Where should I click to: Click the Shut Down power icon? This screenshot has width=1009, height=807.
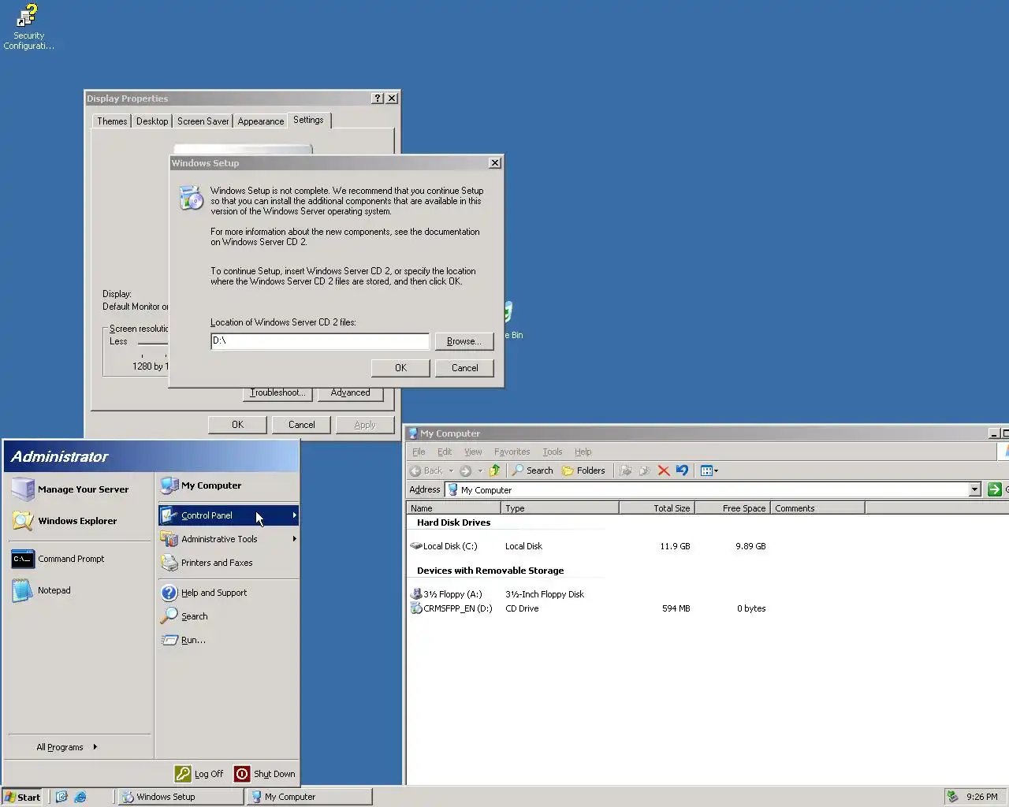242,774
